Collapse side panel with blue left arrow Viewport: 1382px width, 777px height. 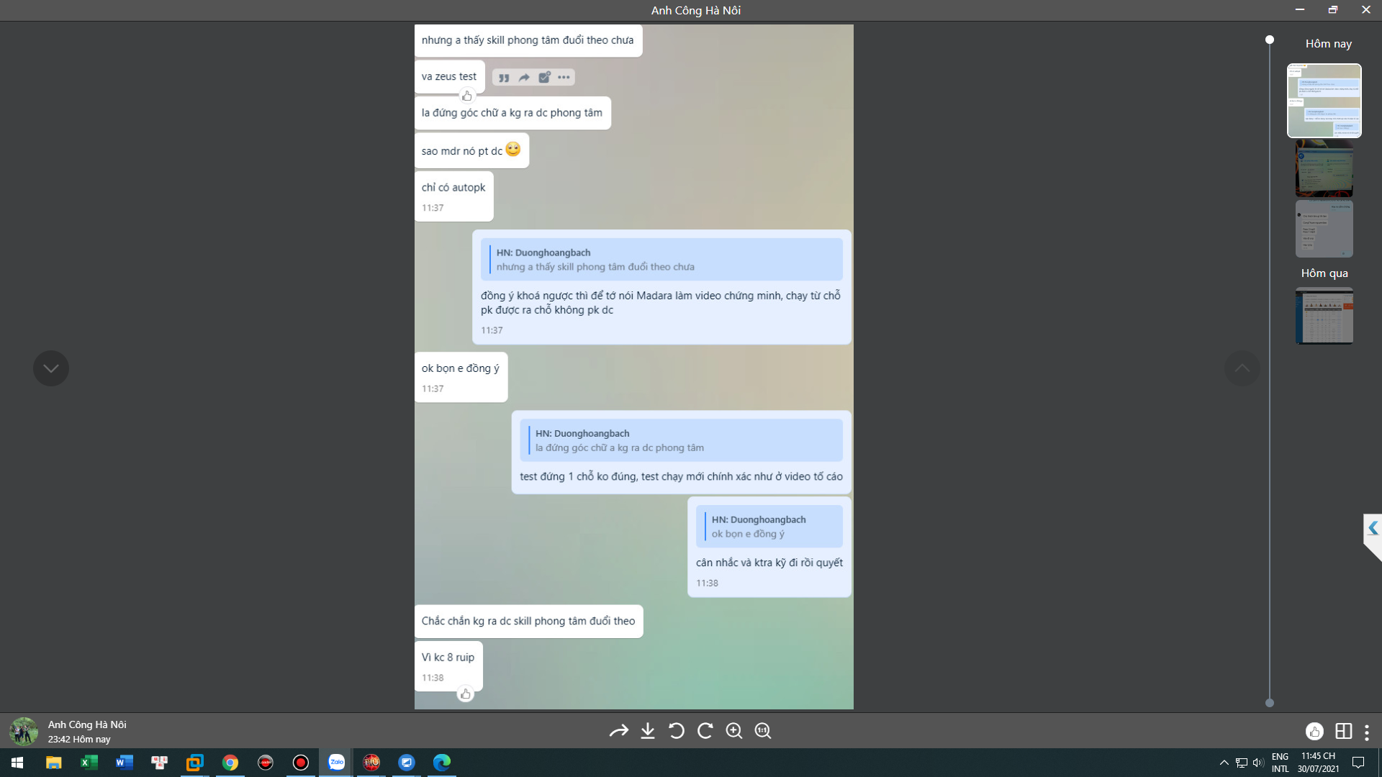click(x=1373, y=528)
